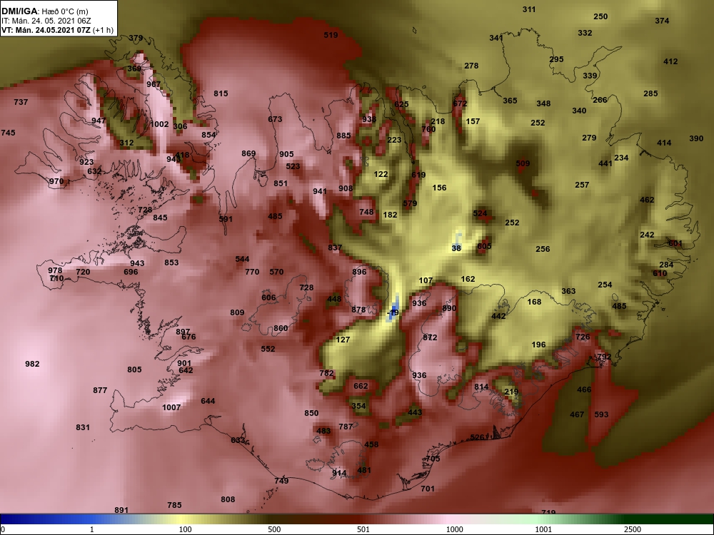Image resolution: width=714 pixels, height=535 pixels.
Task: Click the map value '672'
Action: (460, 103)
